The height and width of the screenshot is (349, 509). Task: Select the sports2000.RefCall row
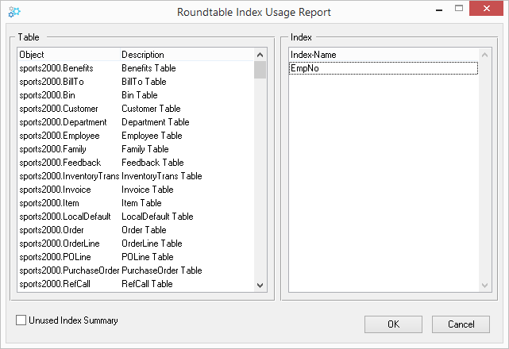tap(136, 284)
